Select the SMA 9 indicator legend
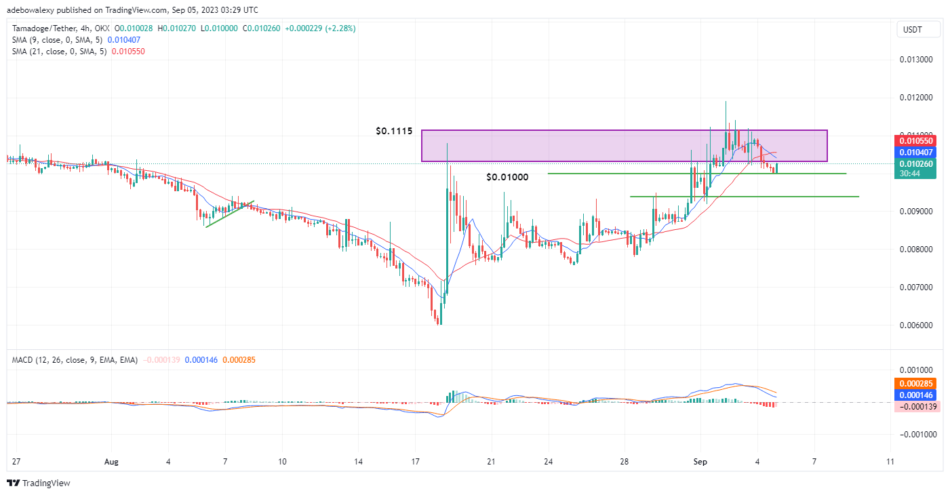Screen dimensions: 950x495 pos(77,40)
